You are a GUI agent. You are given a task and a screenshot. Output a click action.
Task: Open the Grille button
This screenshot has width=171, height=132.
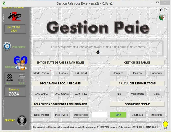pos(156,94)
